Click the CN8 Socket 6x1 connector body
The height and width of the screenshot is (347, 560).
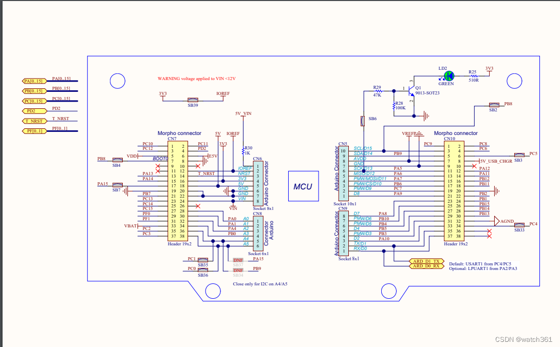[258, 234]
